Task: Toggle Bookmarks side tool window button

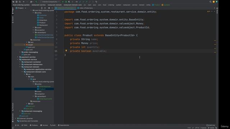Action: pos(13,118)
